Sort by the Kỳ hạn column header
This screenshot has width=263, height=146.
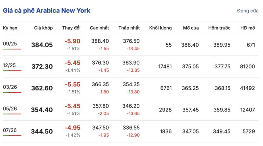coord(10,28)
